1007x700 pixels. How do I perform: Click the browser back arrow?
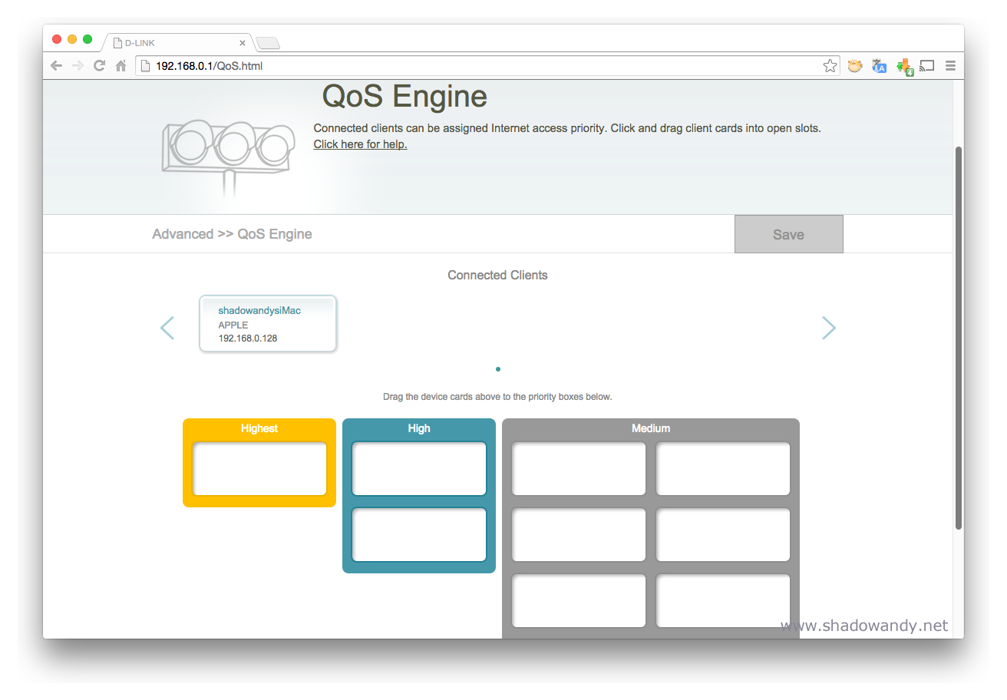tap(56, 66)
